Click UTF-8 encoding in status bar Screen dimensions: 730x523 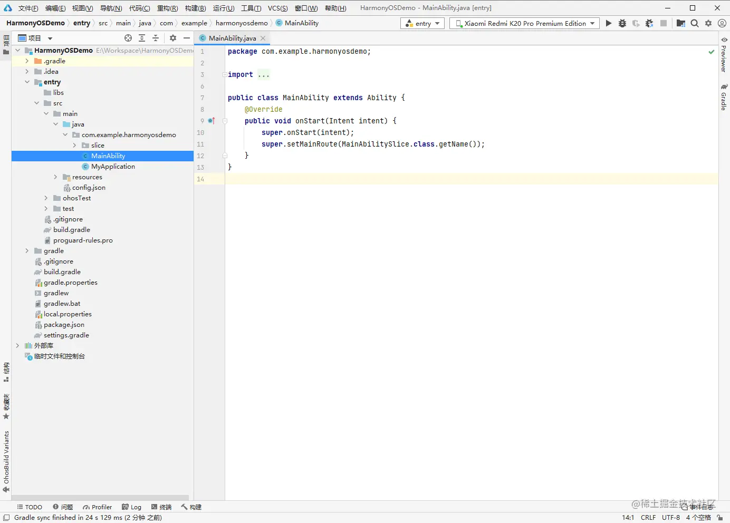(671, 518)
